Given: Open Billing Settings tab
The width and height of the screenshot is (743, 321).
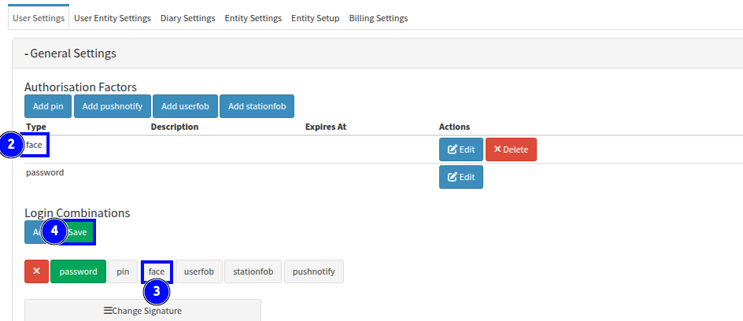Looking at the screenshot, I should [x=378, y=18].
